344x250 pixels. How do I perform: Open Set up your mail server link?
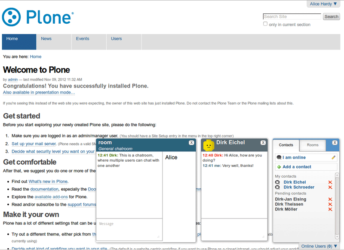(34, 144)
